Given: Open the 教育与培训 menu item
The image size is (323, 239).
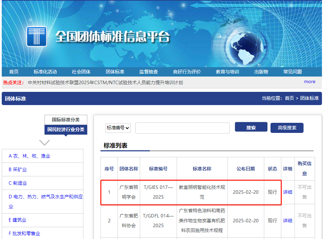Looking at the screenshot, I should pos(227,72).
